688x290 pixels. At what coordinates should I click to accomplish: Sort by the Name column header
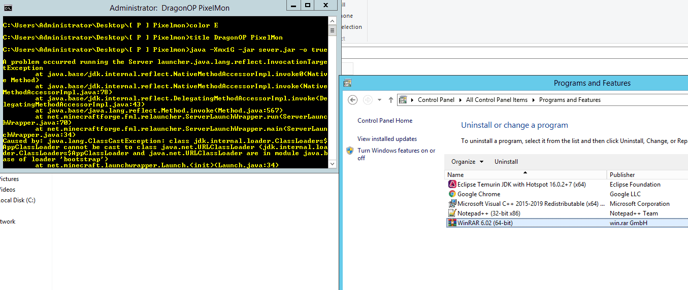click(x=526, y=175)
